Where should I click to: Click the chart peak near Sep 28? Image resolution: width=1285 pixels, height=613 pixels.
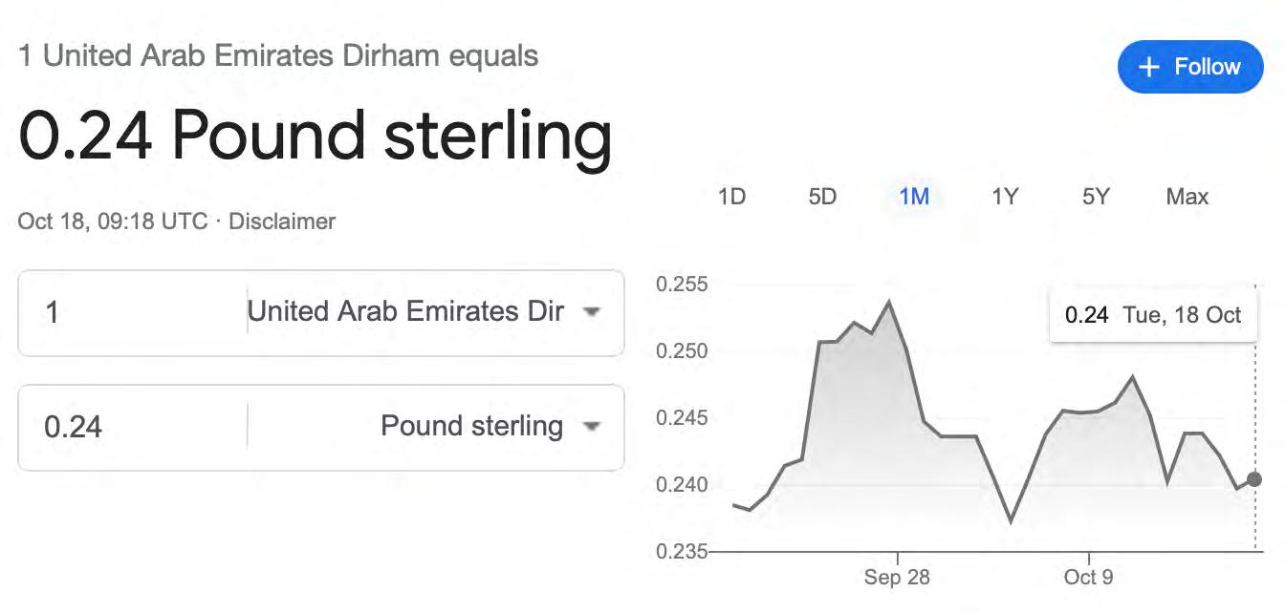pos(890,303)
